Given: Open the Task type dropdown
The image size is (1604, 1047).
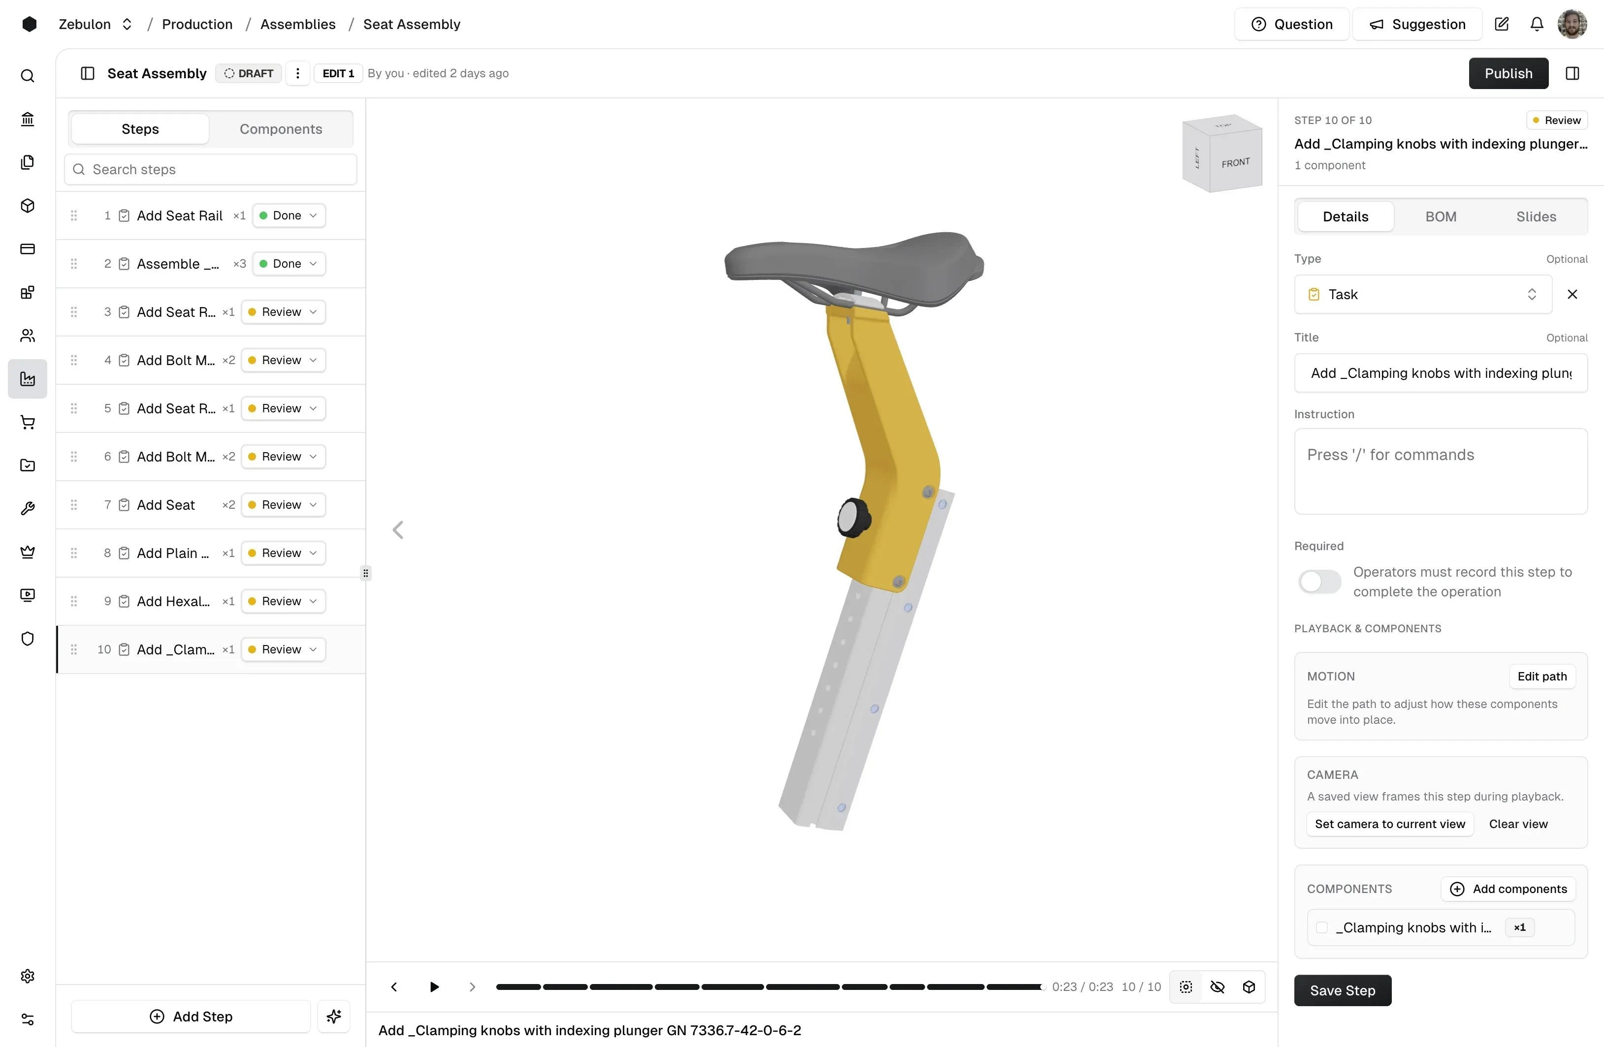Looking at the screenshot, I should [x=1423, y=294].
